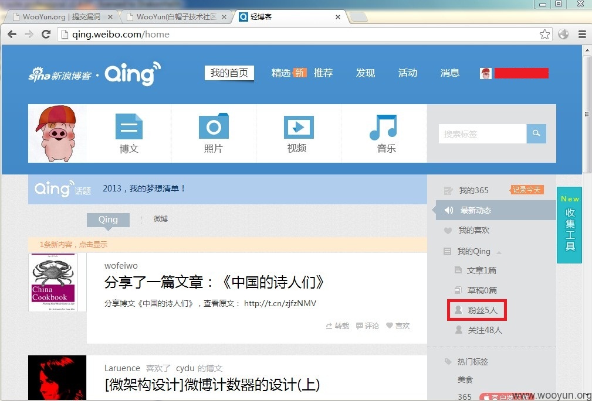Screen dimensions: 592x401
Task: Open 我的365 in sidebar
Action: (x=473, y=190)
